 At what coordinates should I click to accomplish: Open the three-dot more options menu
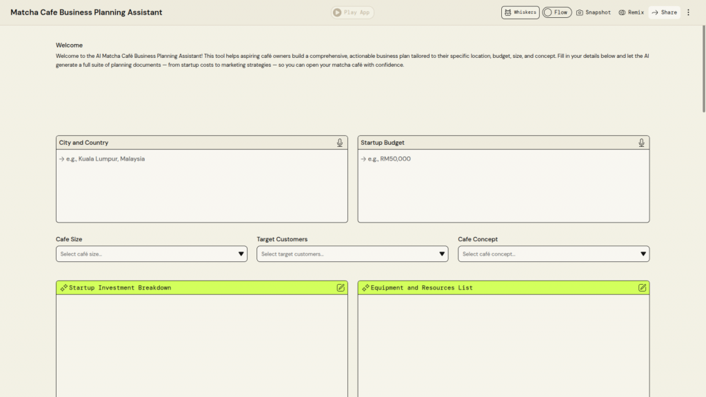point(688,12)
